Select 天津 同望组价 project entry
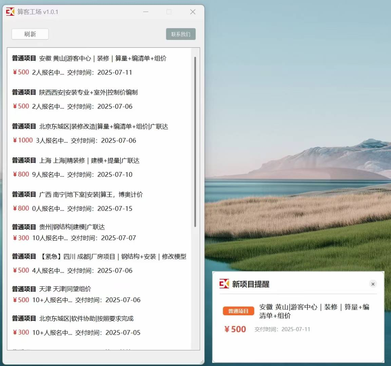The image size is (391, 366). coord(65,289)
